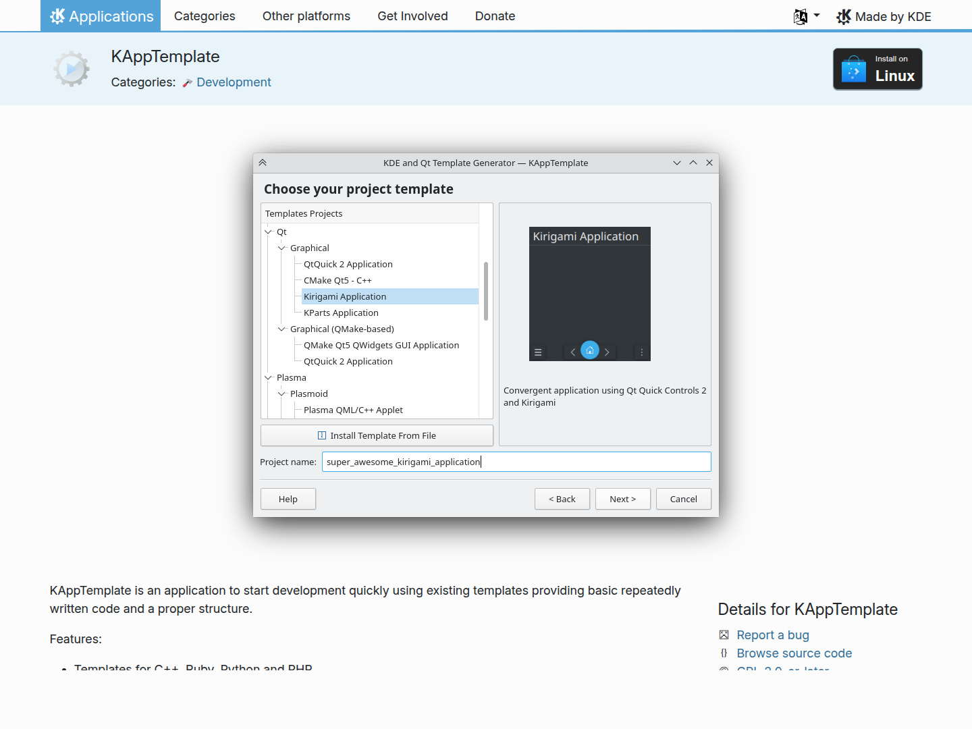Click the Made by KDE logo
This screenshot has height=729, width=972.
coord(844,16)
